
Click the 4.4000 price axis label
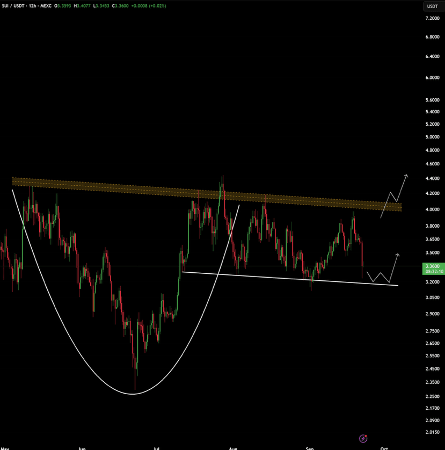pyautogui.click(x=432, y=178)
